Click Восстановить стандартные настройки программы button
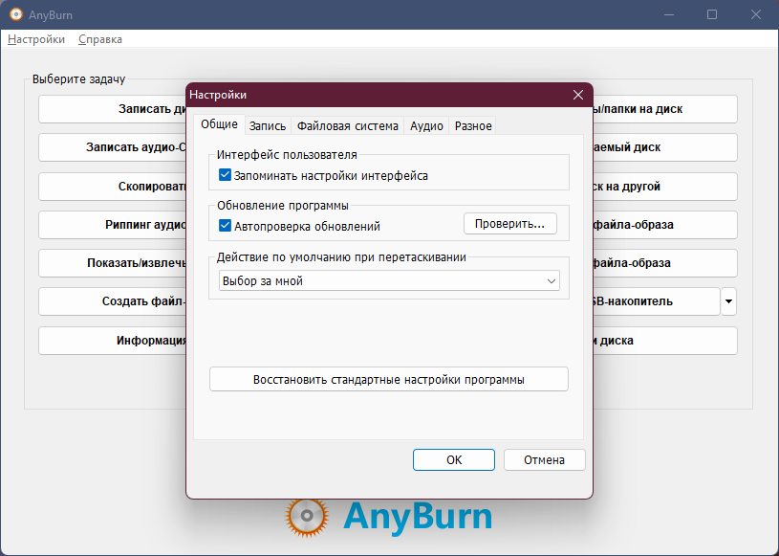 tap(388, 380)
